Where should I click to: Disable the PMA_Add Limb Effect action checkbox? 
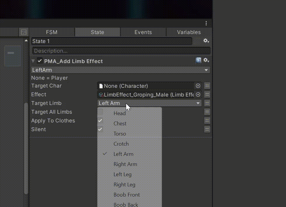(40, 61)
